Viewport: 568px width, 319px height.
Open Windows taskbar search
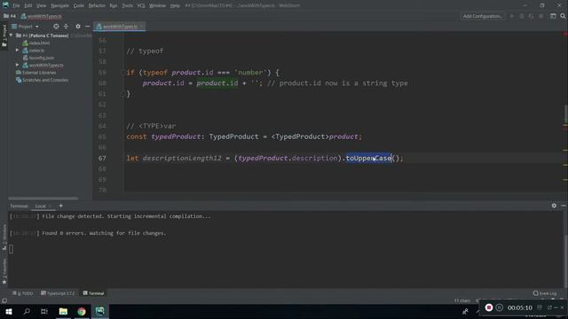pyautogui.click(x=27, y=311)
